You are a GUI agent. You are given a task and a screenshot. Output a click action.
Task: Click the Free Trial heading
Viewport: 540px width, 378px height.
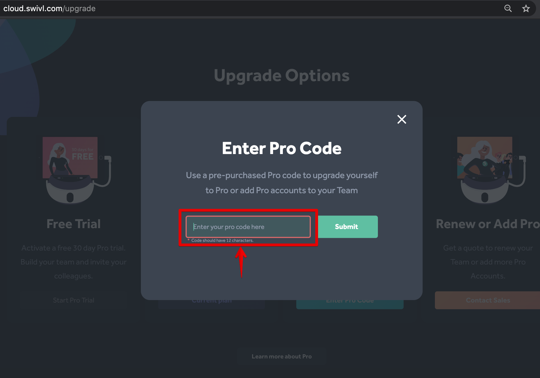[x=74, y=224]
